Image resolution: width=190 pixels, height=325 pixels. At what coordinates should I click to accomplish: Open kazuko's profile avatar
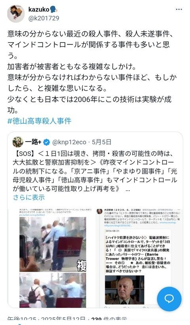click(x=16, y=14)
